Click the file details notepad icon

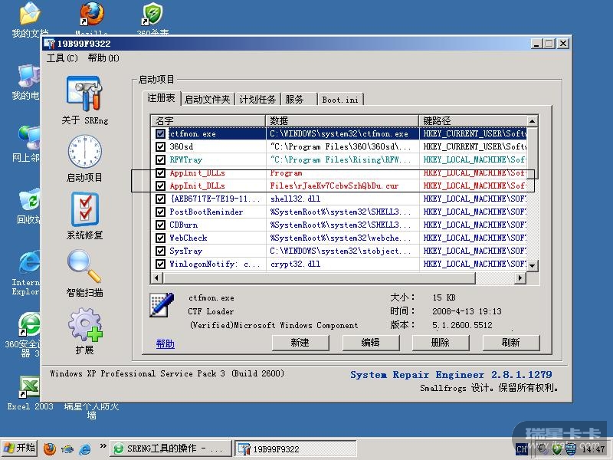pos(162,304)
